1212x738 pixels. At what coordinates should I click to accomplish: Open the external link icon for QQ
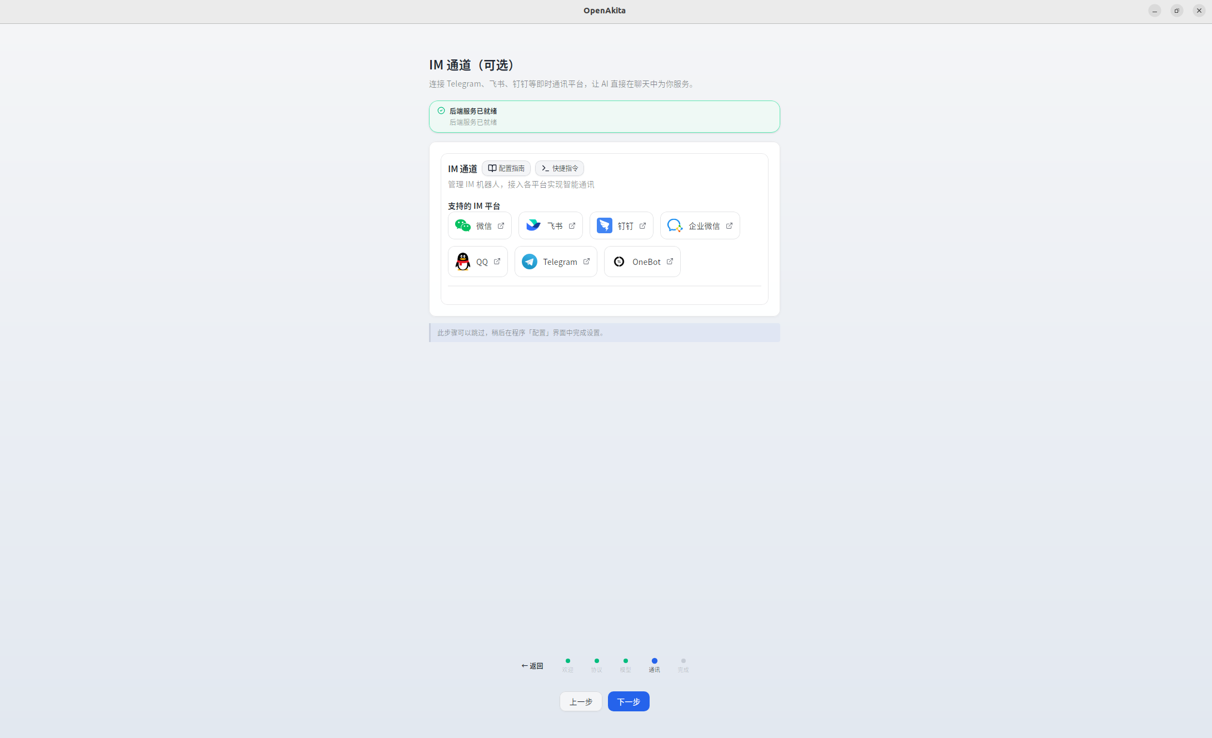(497, 261)
